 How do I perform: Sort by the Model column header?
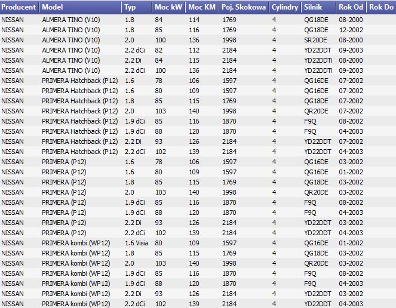click(x=80, y=7)
